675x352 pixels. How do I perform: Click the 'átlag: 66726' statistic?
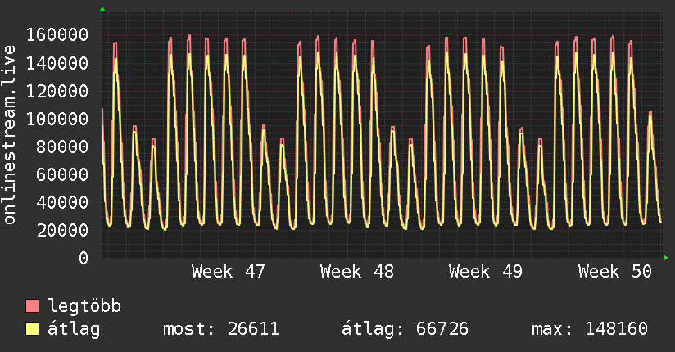tap(405, 329)
